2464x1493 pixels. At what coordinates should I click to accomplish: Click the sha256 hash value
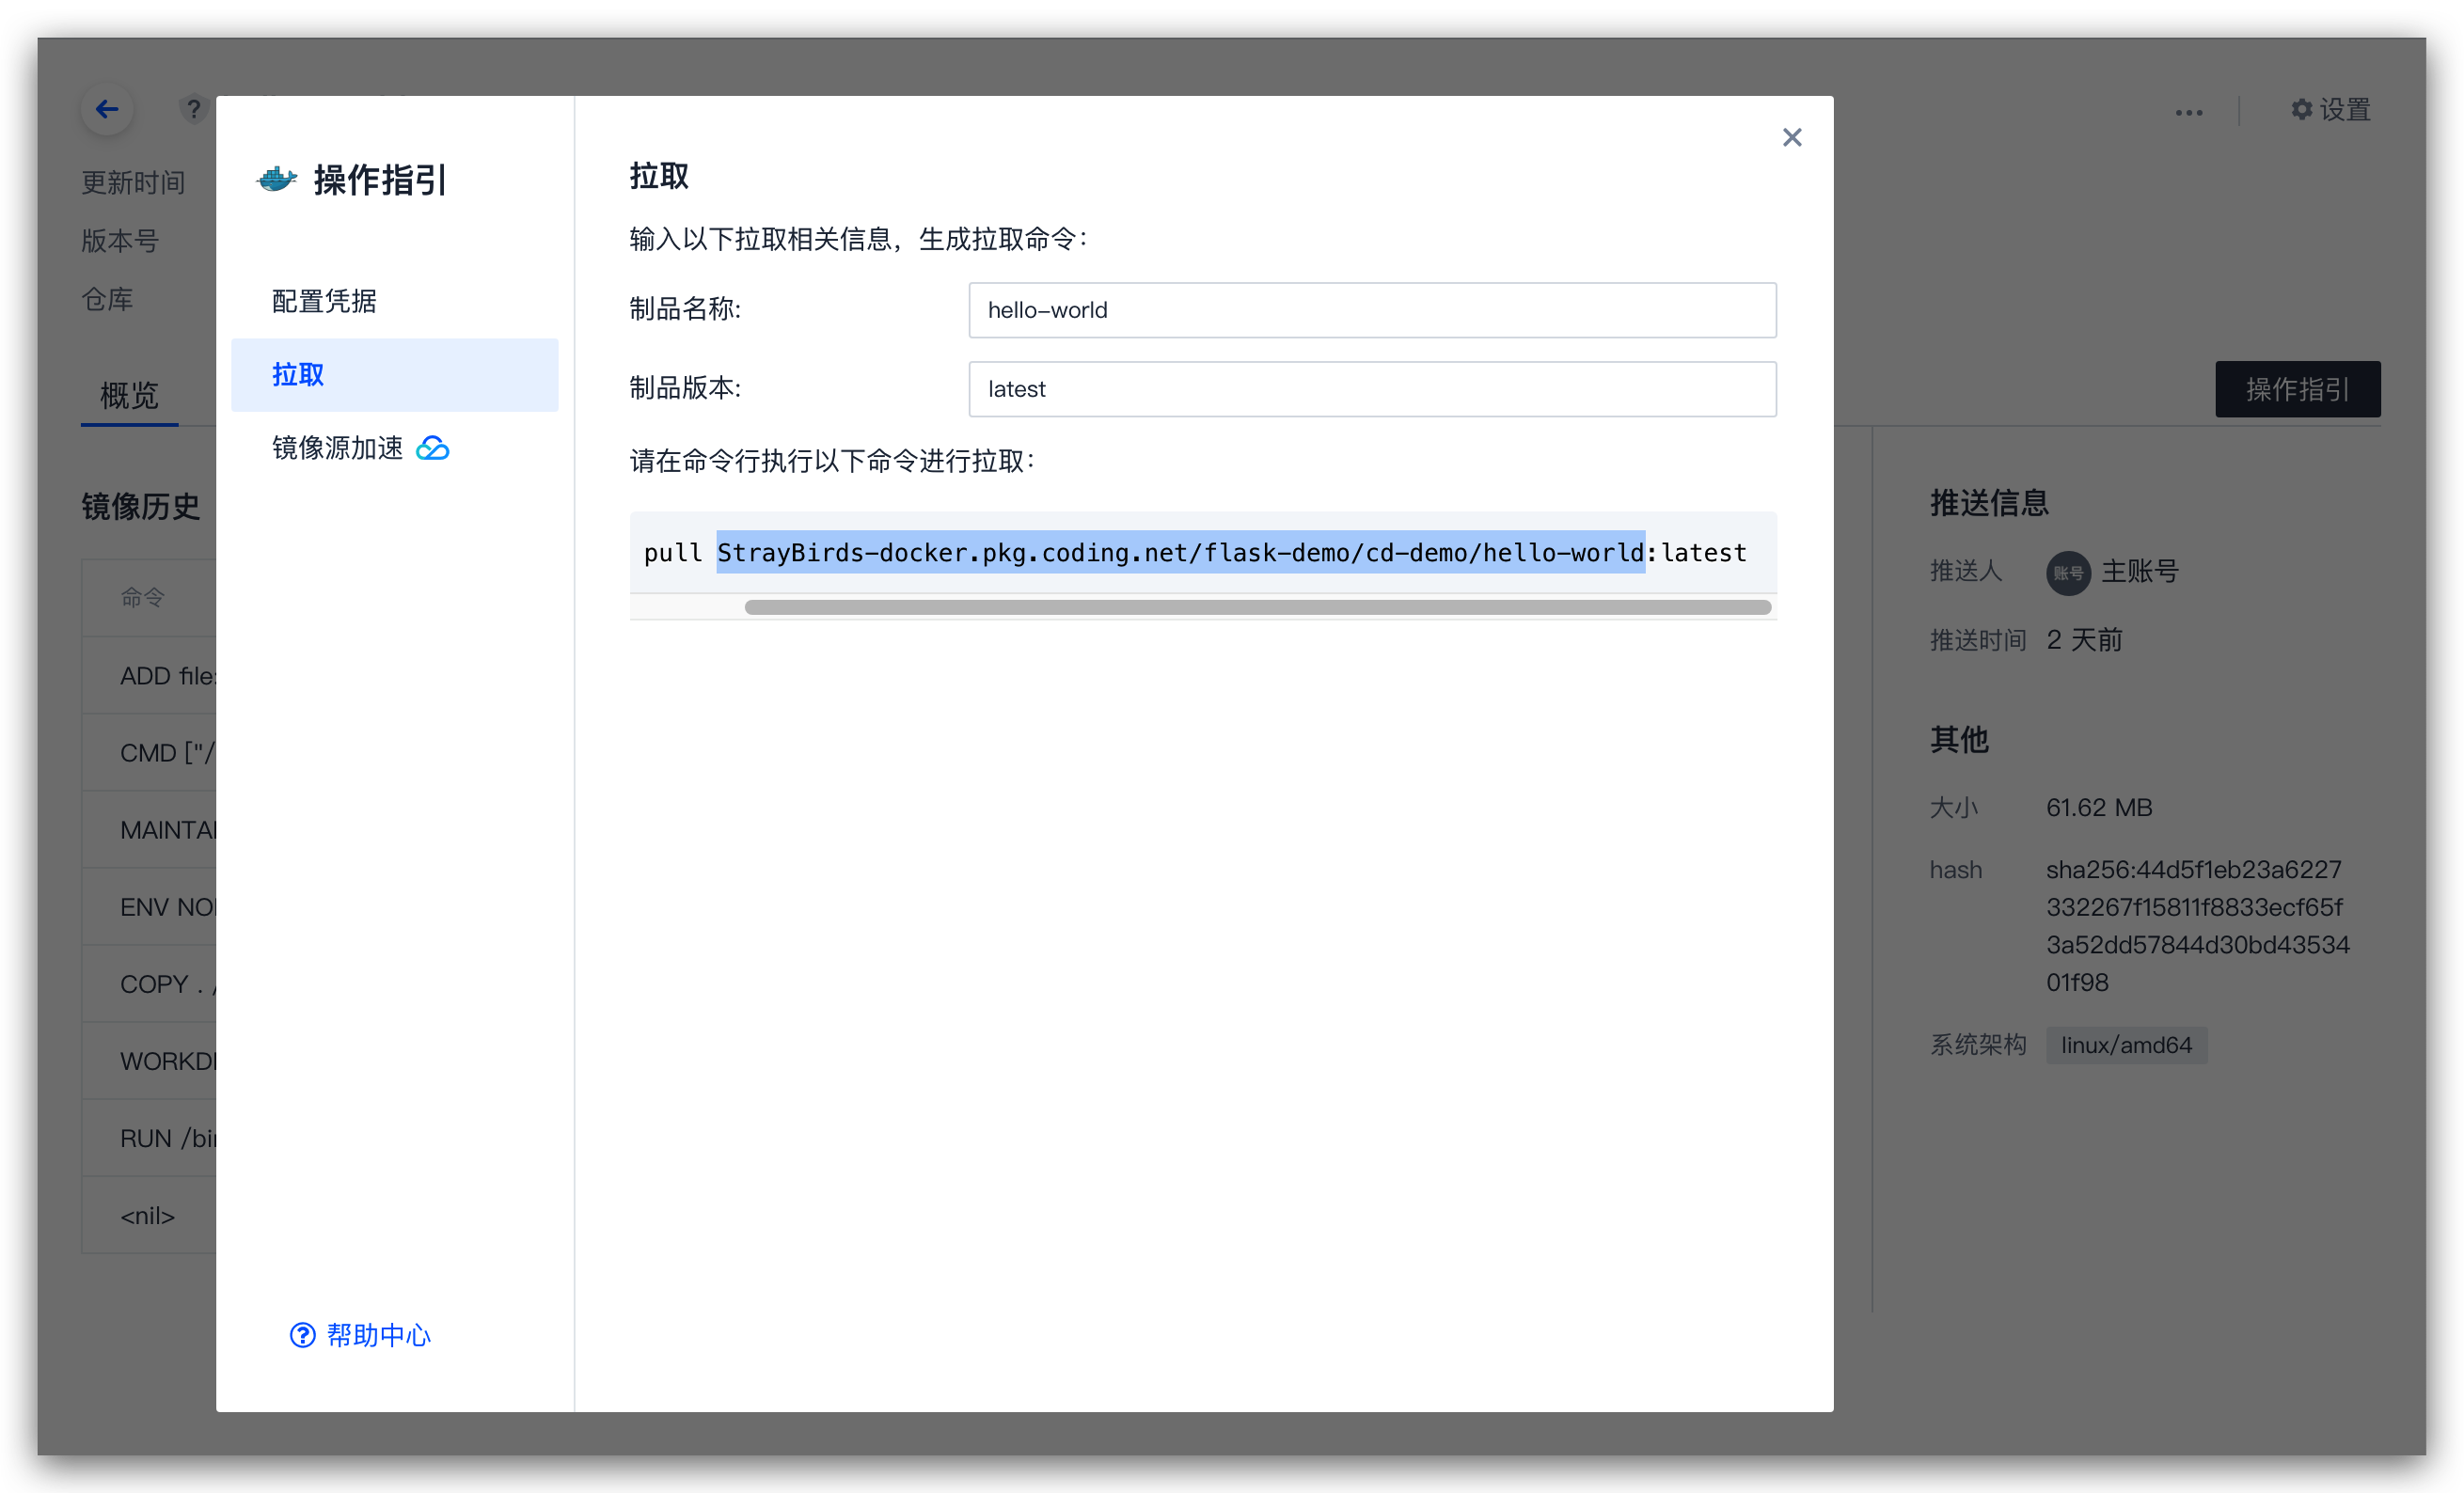[x=2197, y=926]
